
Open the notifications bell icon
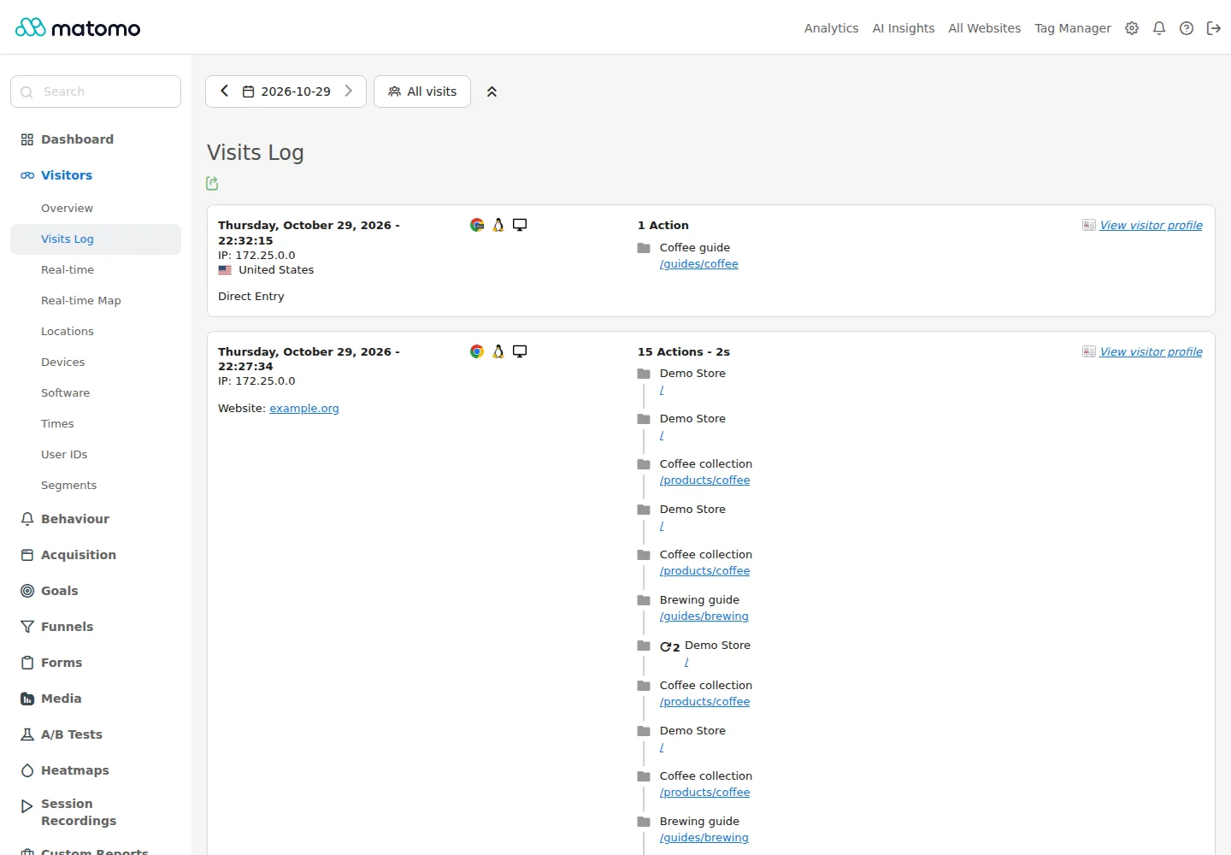pos(1159,28)
